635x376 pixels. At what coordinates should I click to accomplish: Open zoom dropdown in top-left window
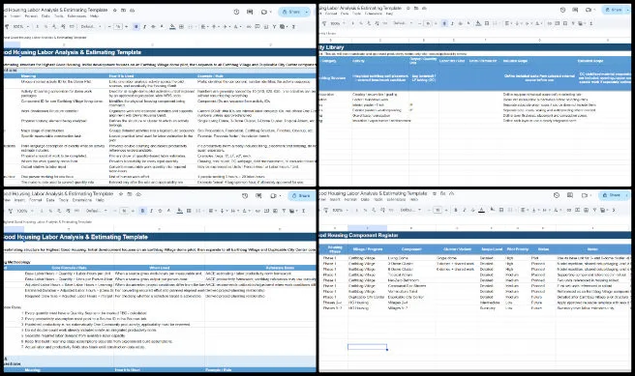coord(21,27)
